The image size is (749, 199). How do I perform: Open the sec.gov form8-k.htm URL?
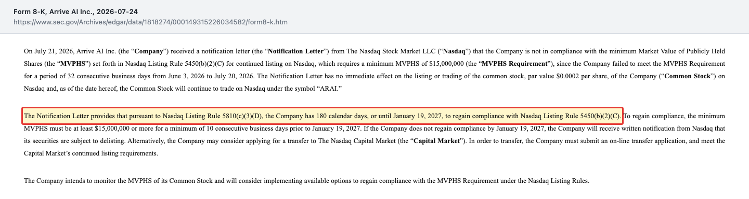click(x=150, y=22)
